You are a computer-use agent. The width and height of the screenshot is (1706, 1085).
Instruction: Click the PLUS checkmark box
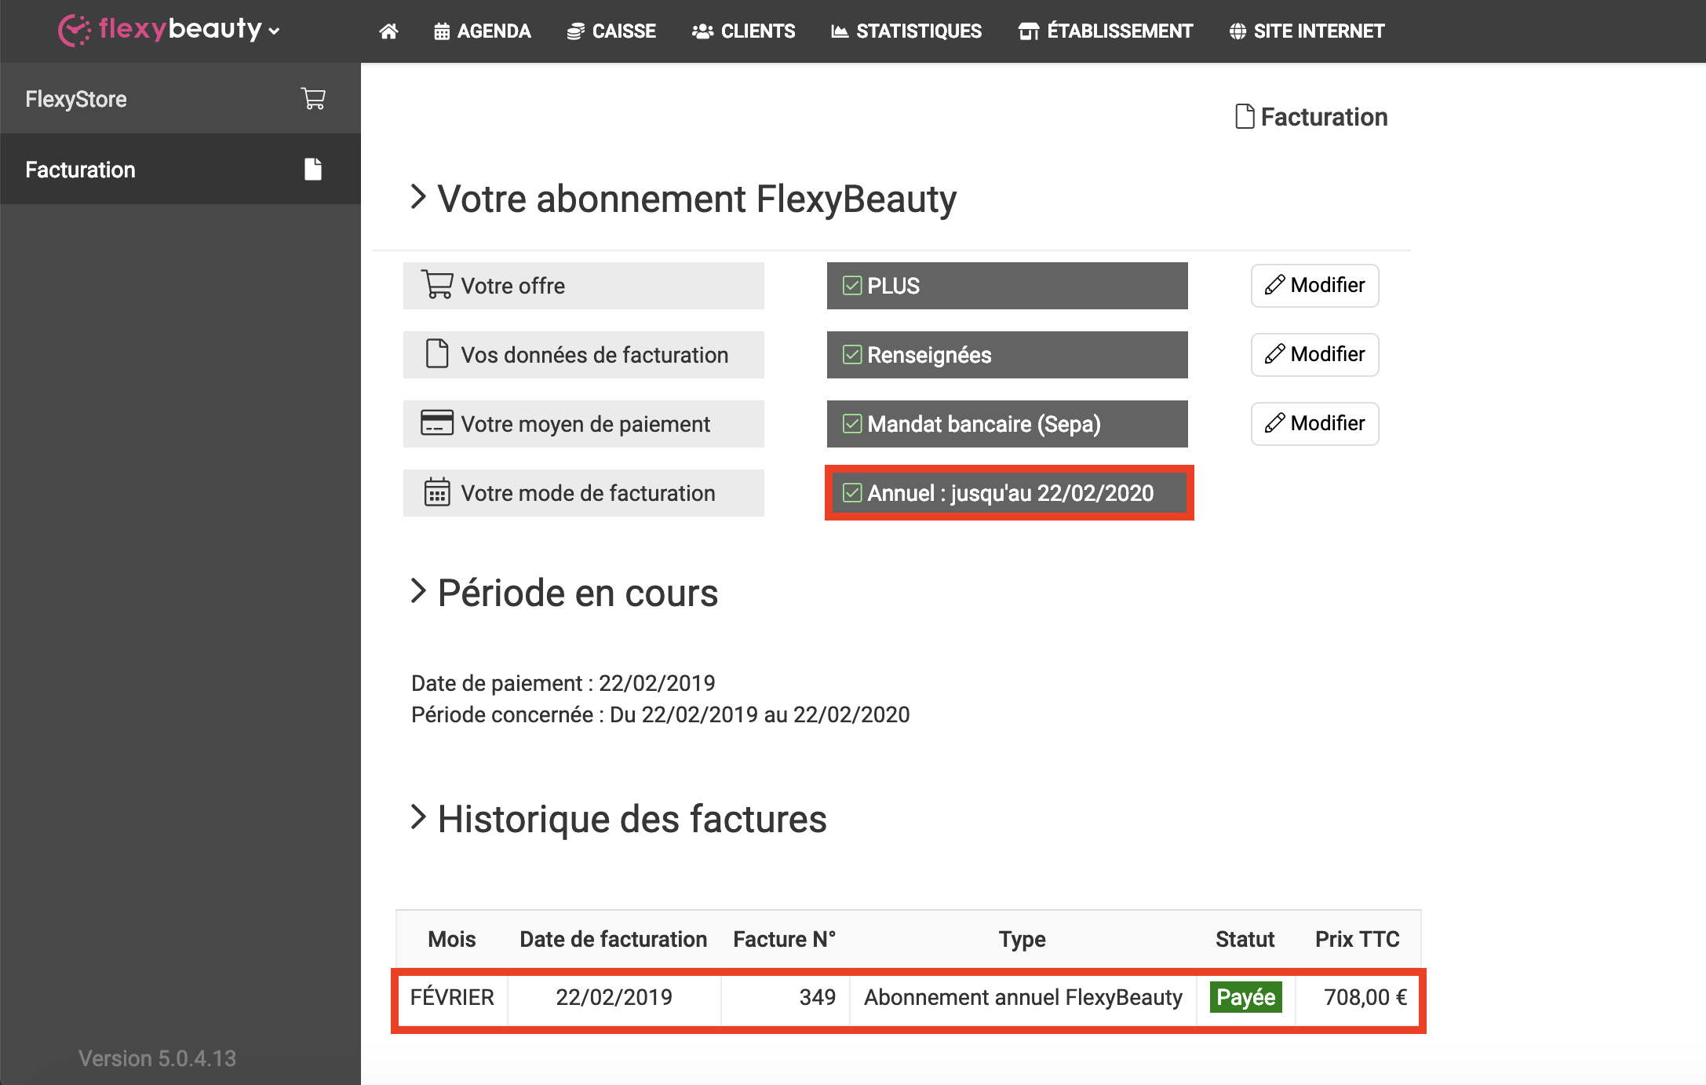(852, 286)
